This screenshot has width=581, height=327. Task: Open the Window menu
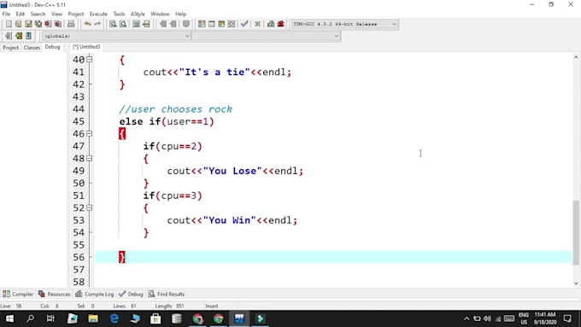(160, 14)
